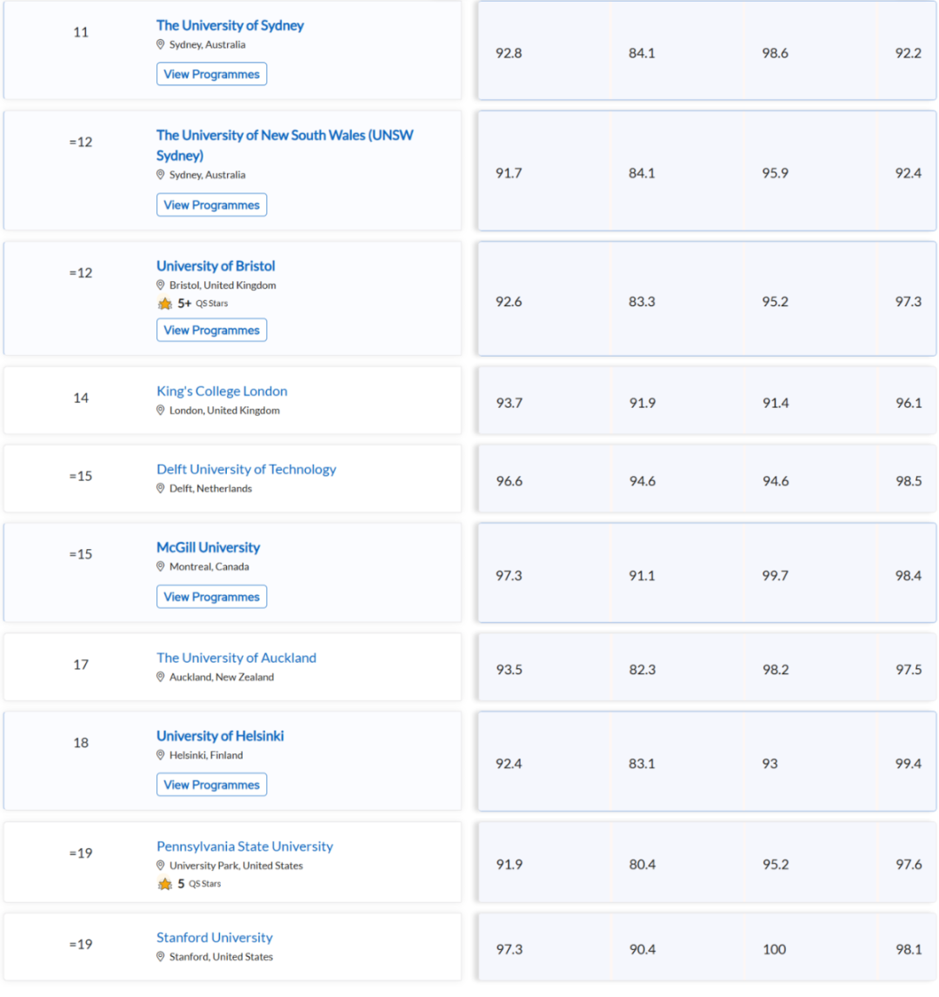Open The University of New South Wales link
The width and height of the screenshot is (939, 997).
[x=284, y=145]
